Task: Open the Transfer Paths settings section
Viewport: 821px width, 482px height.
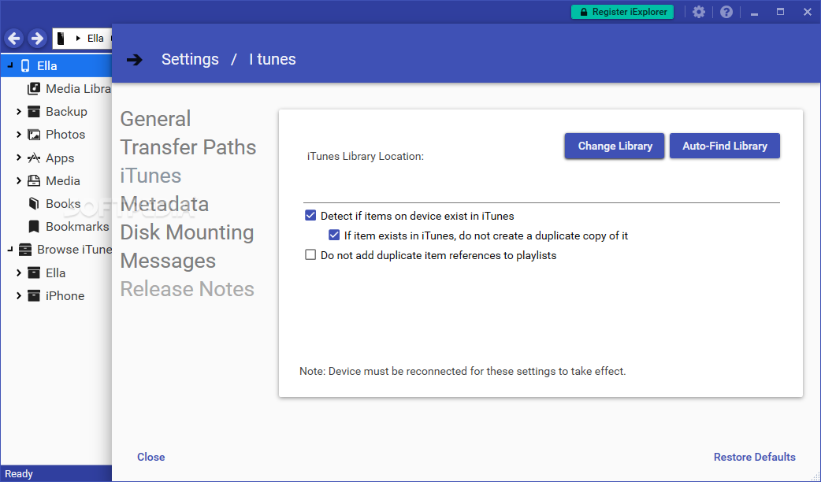Action: click(188, 147)
